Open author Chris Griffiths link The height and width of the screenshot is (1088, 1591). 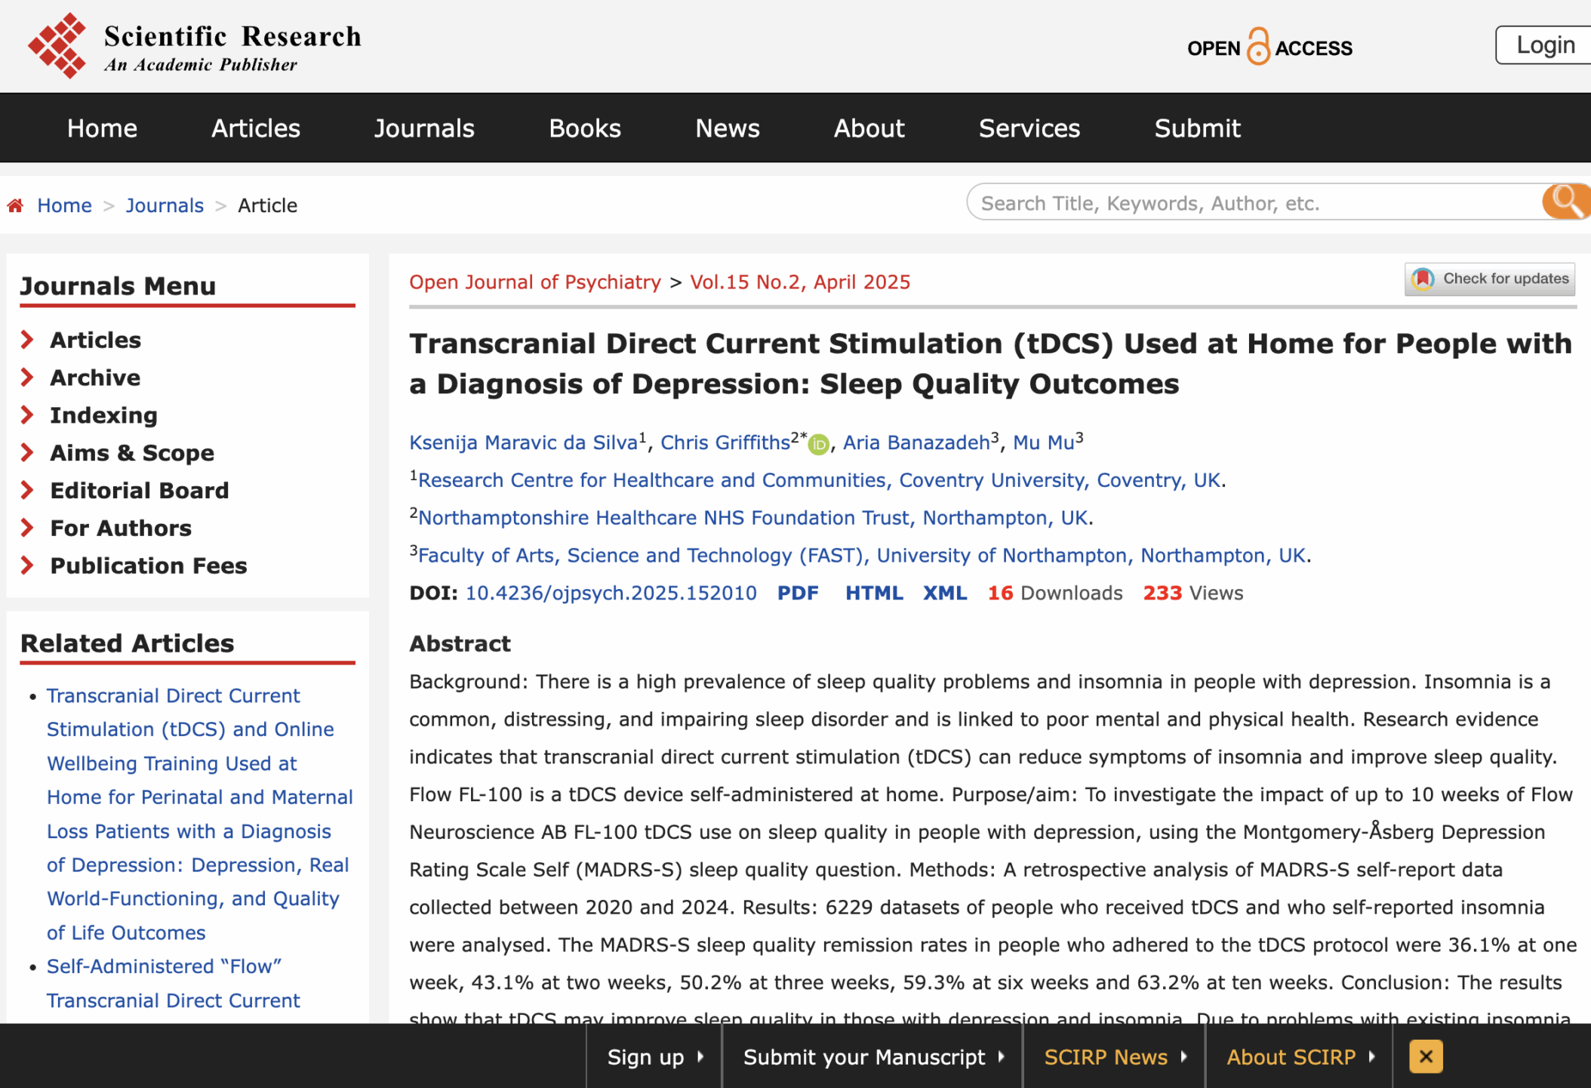click(725, 442)
